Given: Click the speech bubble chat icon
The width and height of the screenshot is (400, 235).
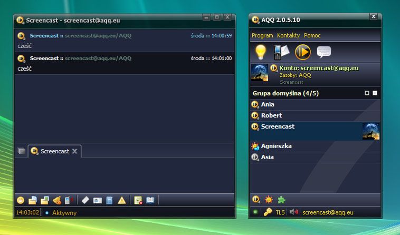Looking at the screenshot, I should click(324, 52).
